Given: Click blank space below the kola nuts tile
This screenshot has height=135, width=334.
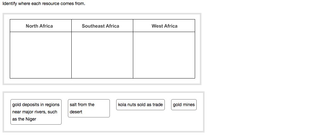Looking at the screenshot, I should point(140,121).
